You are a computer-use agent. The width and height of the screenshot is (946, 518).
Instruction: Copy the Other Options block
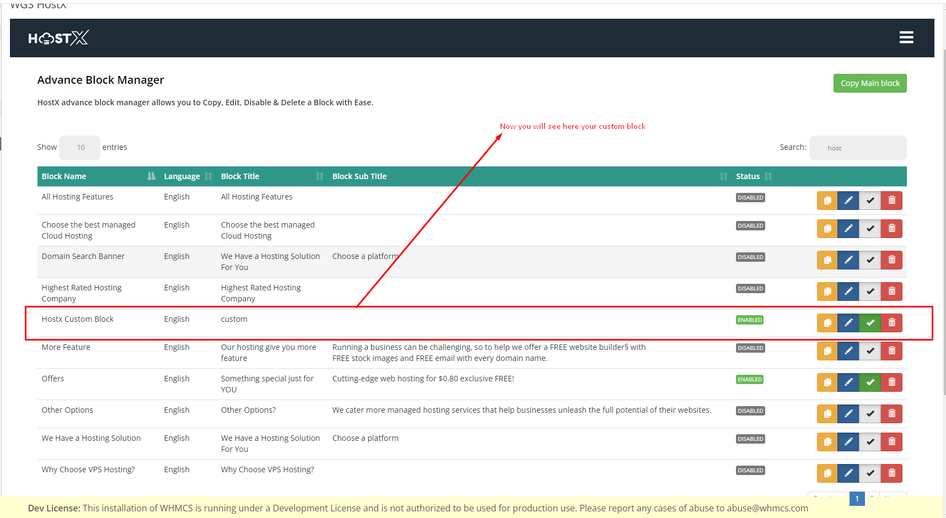(x=827, y=414)
